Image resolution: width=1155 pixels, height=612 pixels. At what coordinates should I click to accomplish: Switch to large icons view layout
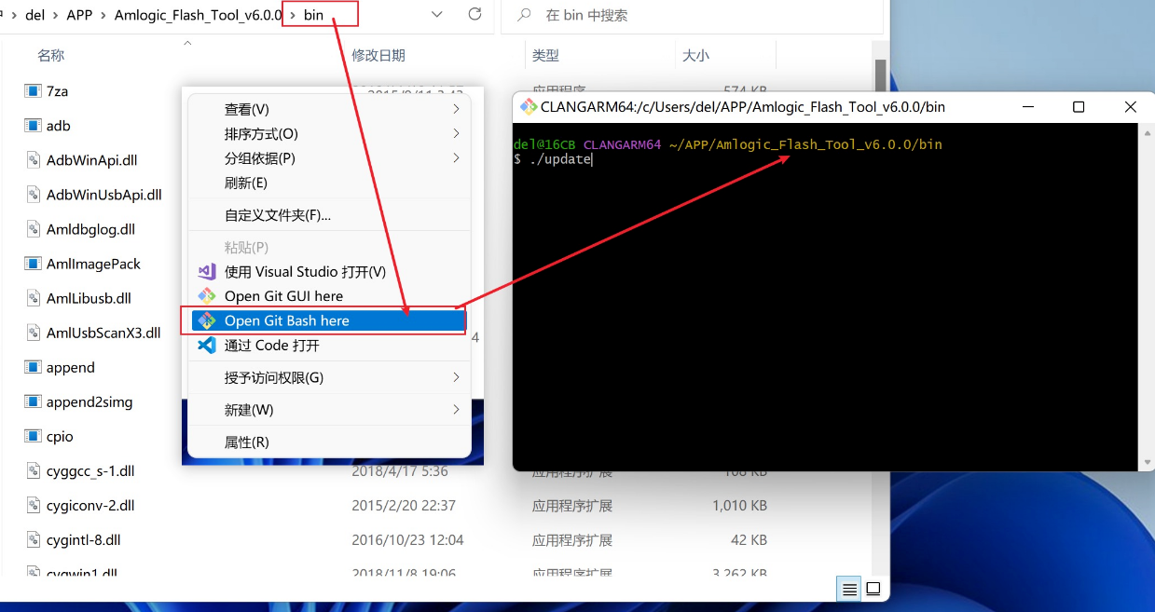click(x=873, y=589)
